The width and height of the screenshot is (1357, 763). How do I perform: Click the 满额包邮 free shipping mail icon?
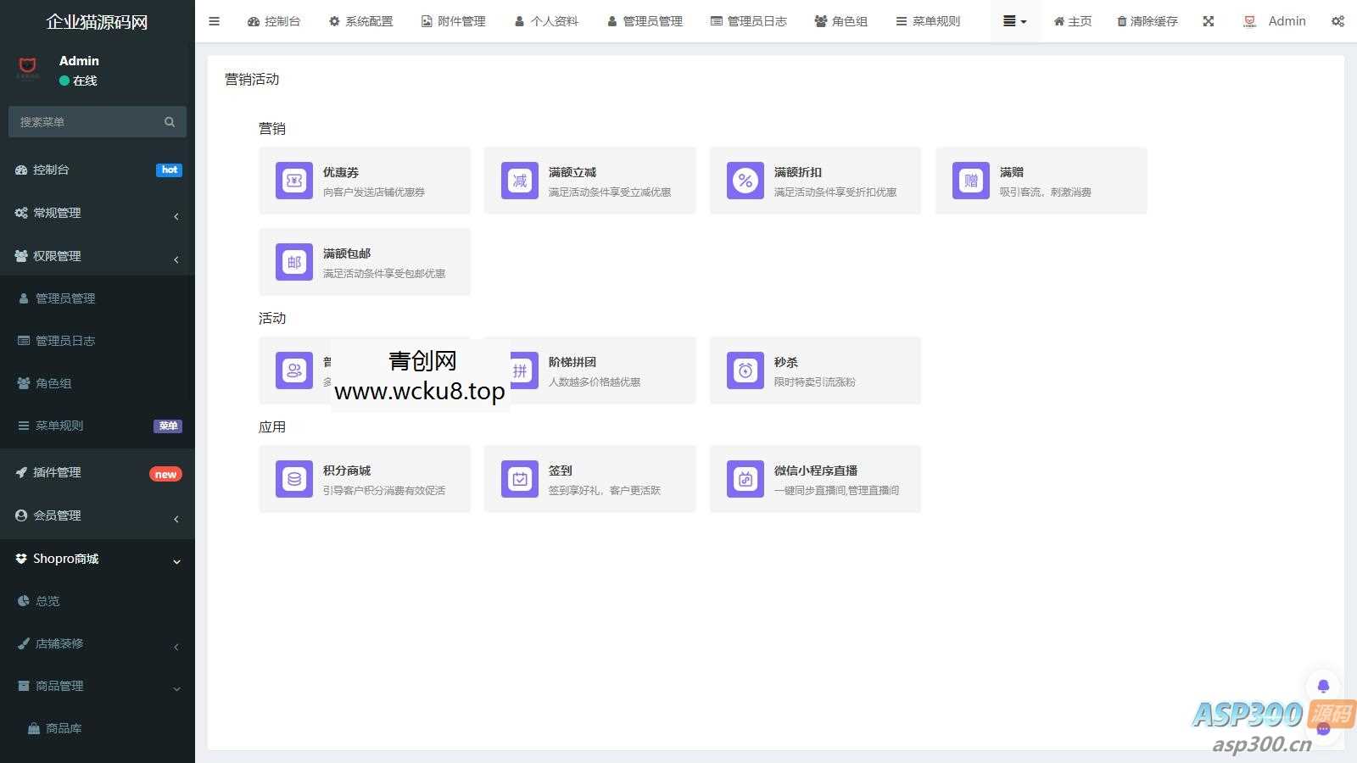(x=293, y=262)
